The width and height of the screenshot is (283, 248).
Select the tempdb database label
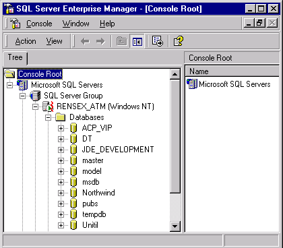(x=94, y=214)
